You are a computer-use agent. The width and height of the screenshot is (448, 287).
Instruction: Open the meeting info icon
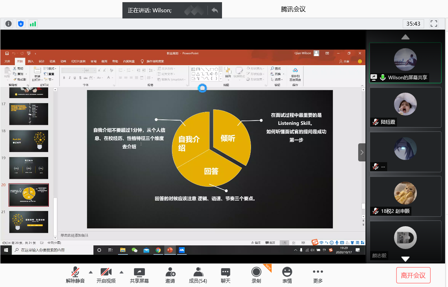(x=8, y=24)
